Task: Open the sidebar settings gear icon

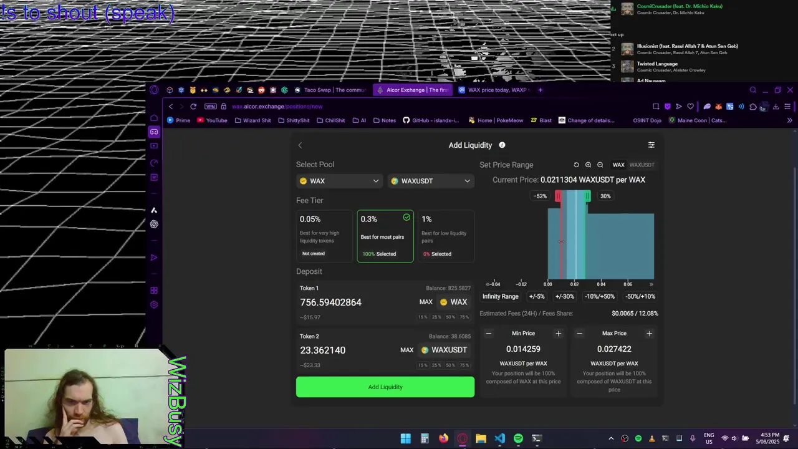Action: click(x=154, y=304)
